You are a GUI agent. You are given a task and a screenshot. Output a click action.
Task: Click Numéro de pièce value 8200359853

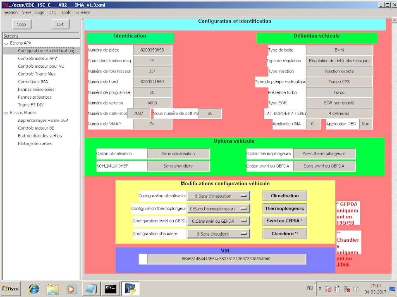(152, 50)
